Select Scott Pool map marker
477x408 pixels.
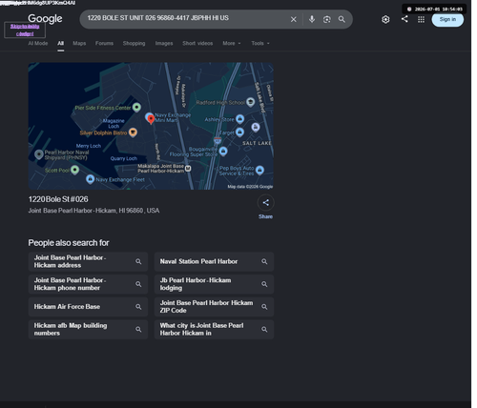[74, 170]
